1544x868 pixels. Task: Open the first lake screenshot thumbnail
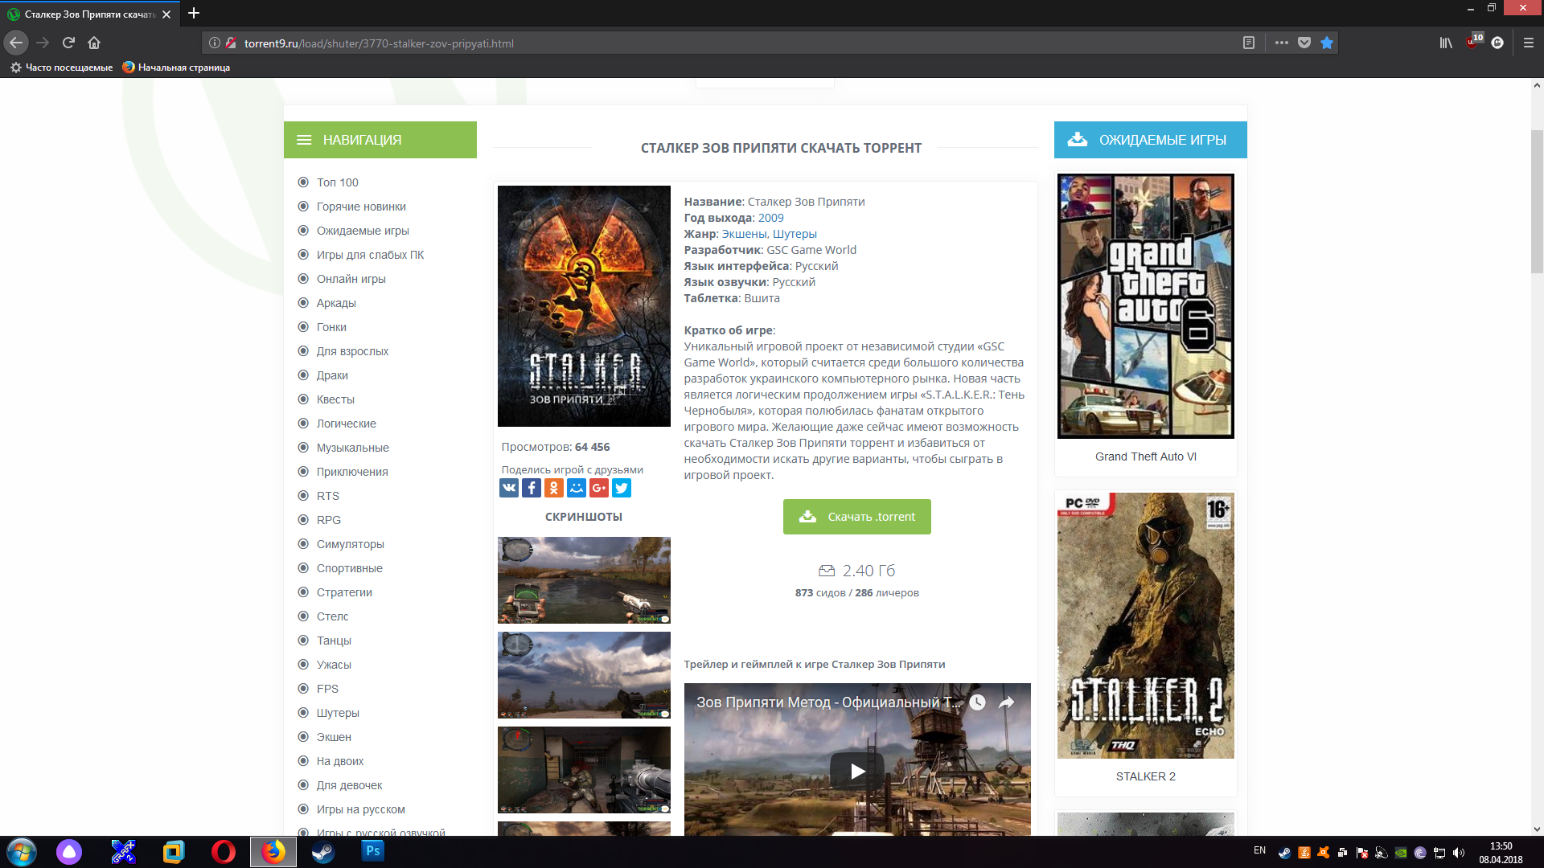pos(584,580)
